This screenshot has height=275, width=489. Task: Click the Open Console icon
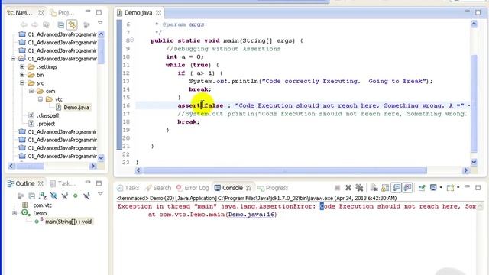(450, 188)
